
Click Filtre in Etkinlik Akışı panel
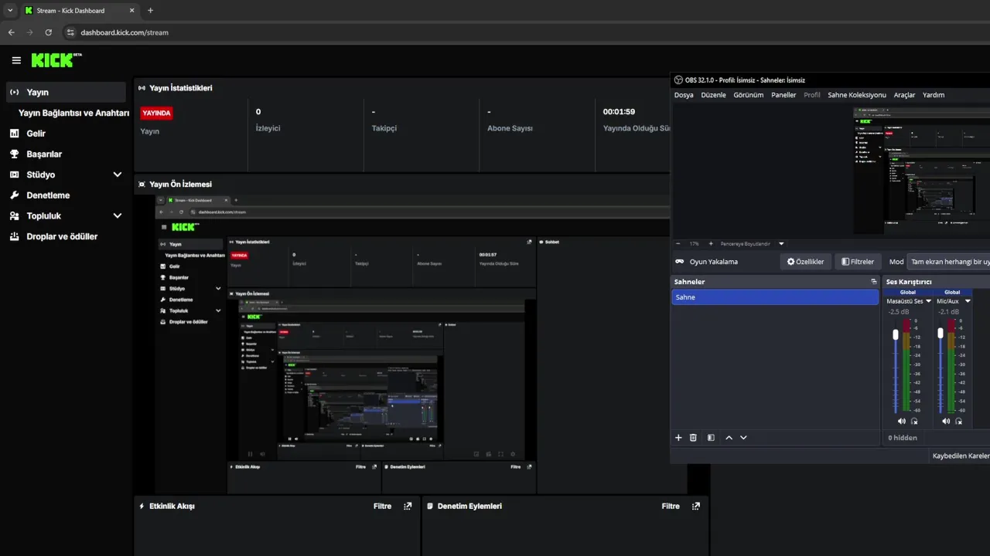(383, 506)
